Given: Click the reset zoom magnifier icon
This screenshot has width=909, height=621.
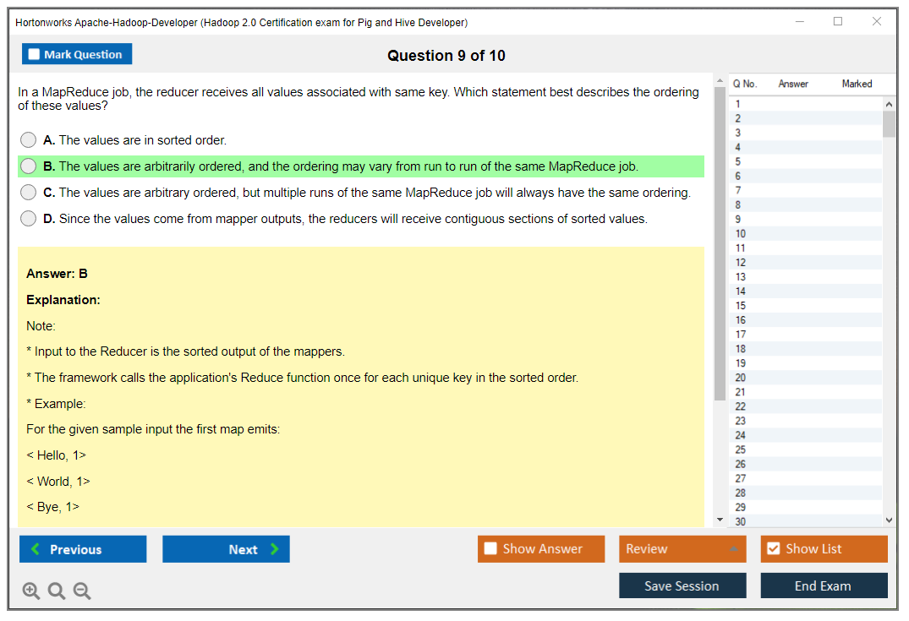Looking at the screenshot, I should tap(57, 591).
